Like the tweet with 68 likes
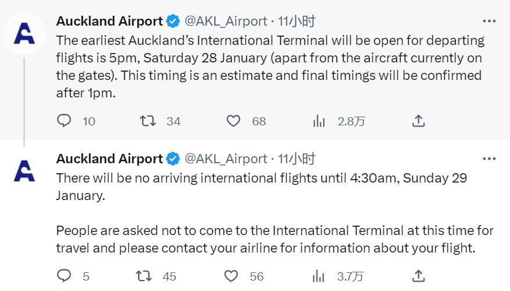The height and width of the screenshot is (291, 510). (233, 121)
